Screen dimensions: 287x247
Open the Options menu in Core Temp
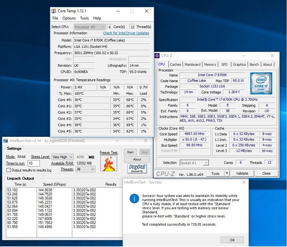tap(69, 18)
